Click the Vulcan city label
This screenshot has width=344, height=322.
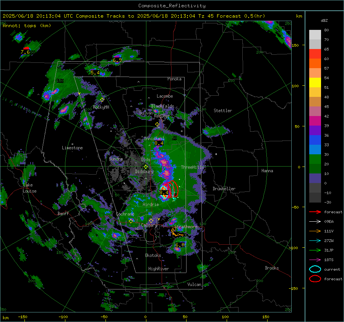(x=194, y=284)
